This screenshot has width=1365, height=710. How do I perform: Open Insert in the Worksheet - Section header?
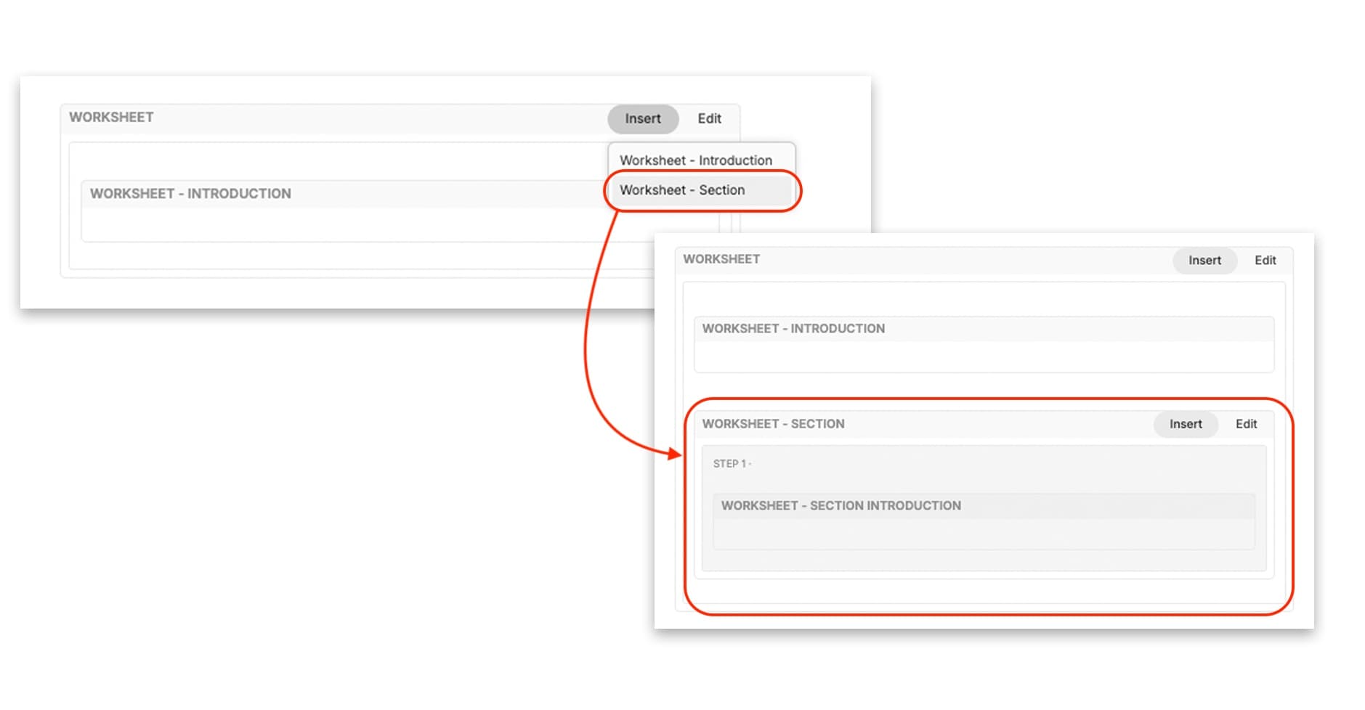tap(1186, 424)
